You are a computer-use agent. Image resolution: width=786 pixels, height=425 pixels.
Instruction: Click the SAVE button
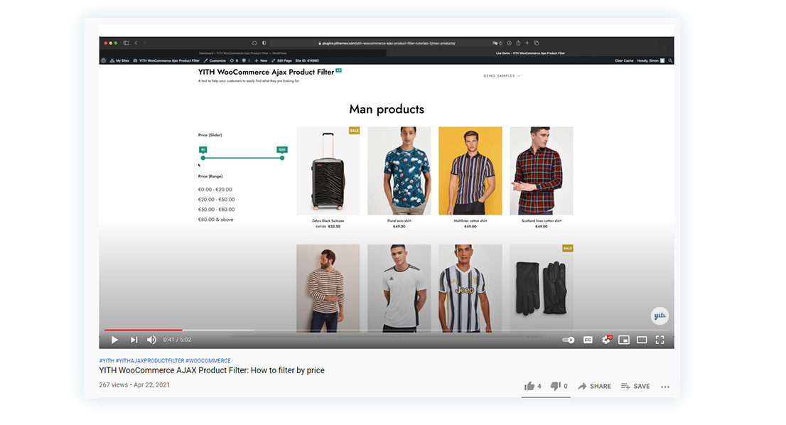635,386
